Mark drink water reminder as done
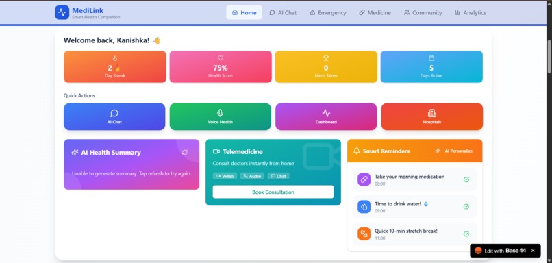Image resolution: width=552 pixels, height=263 pixels. (466, 207)
